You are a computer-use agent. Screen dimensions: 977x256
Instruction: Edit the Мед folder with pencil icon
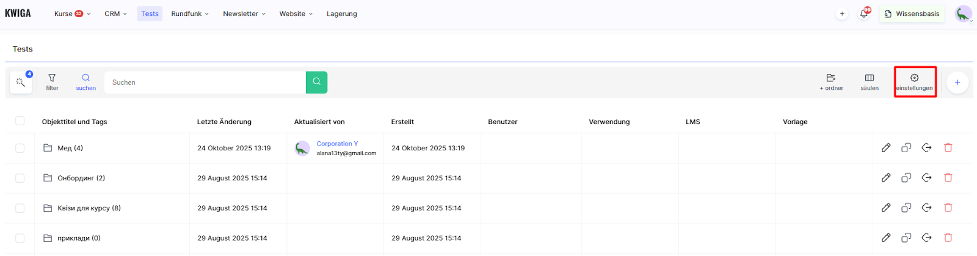point(886,148)
